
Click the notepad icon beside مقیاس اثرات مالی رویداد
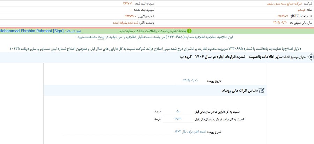pos(262,91)
